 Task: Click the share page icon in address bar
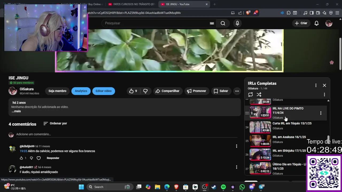tap(240, 13)
